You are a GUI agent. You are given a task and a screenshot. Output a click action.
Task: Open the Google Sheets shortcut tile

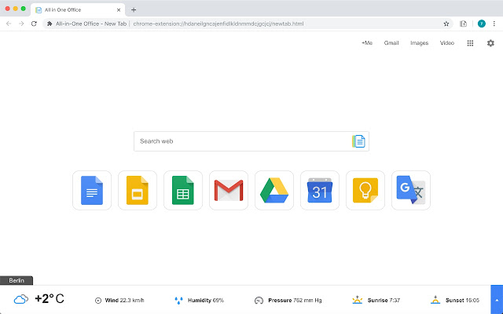[x=183, y=190]
